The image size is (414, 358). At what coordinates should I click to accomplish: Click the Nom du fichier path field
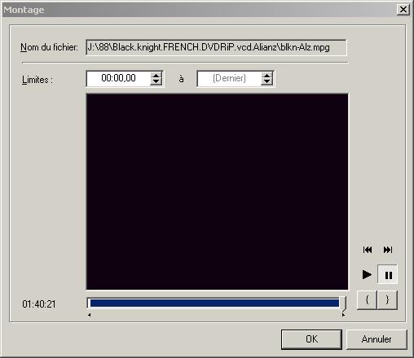point(216,47)
